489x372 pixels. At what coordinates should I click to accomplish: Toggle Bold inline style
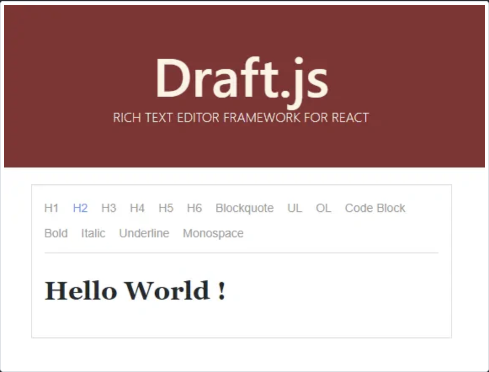[56, 233]
